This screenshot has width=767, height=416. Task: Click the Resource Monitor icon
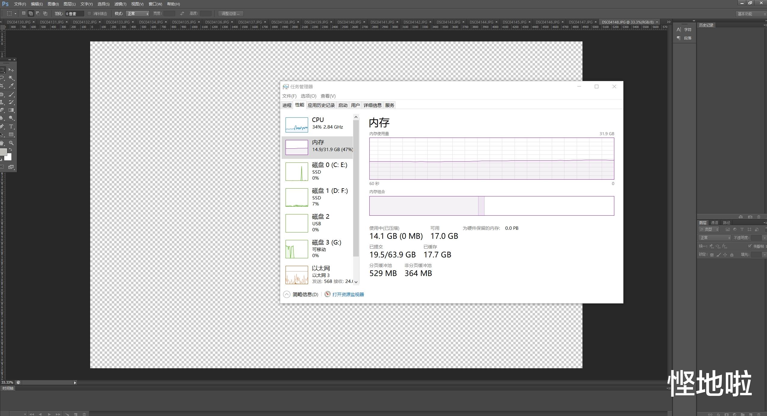(328, 294)
